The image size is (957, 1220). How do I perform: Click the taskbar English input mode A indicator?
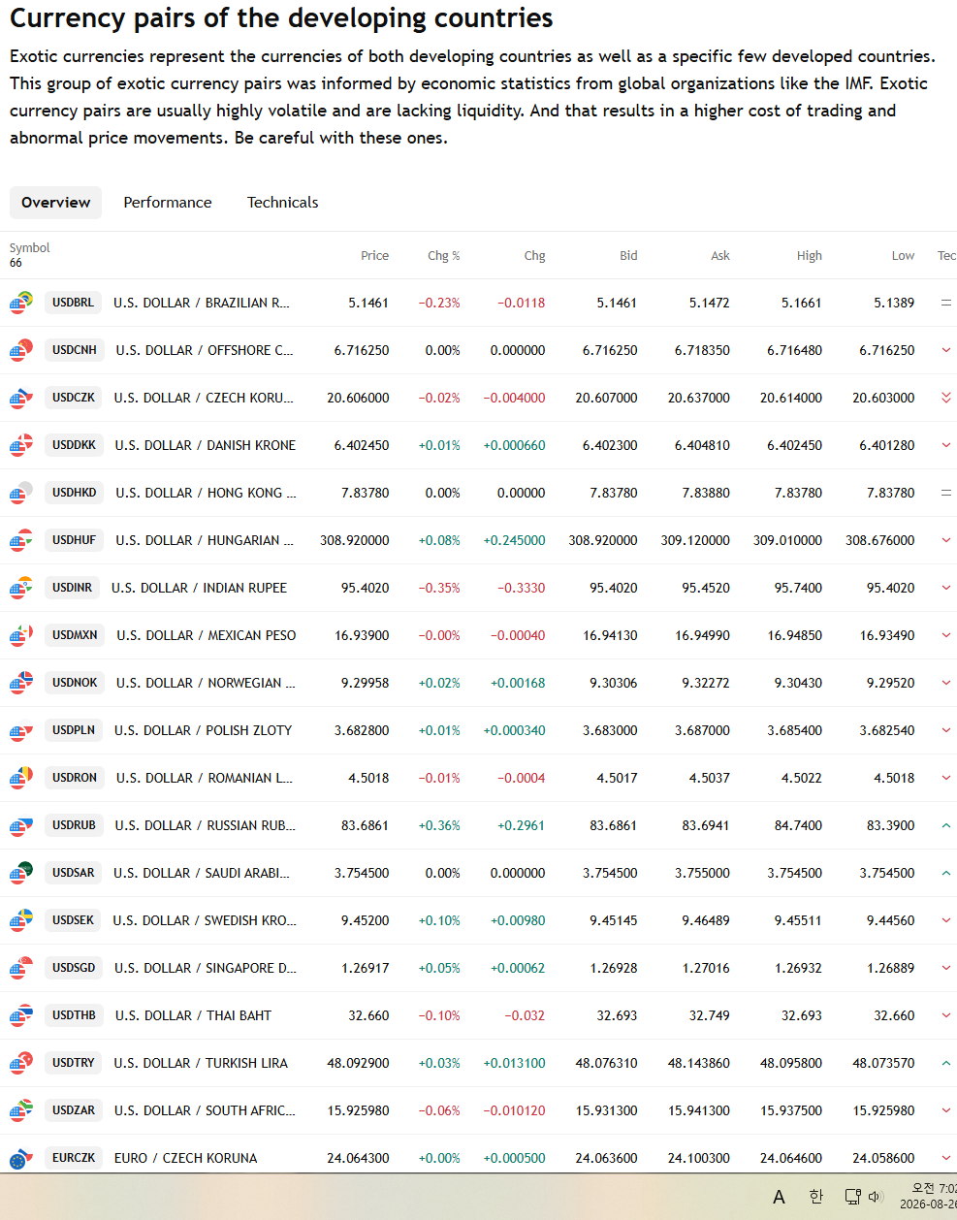(779, 1197)
